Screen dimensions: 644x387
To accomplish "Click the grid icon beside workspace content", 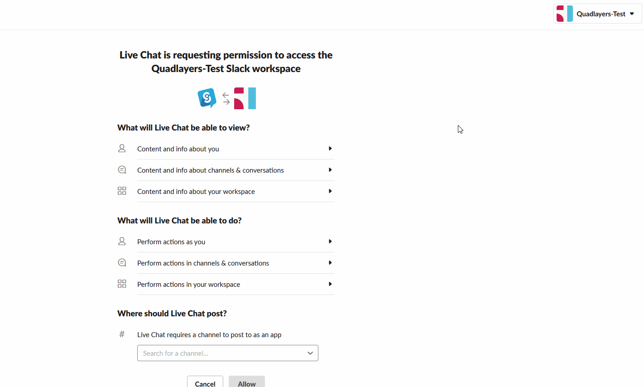I will [122, 191].
